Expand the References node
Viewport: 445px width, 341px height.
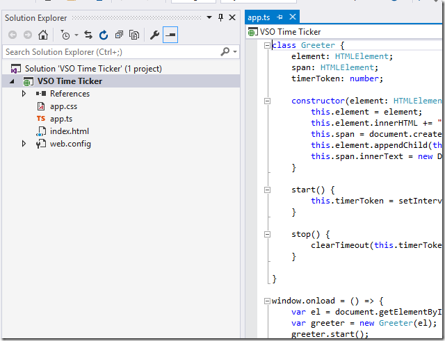point(24,94)
